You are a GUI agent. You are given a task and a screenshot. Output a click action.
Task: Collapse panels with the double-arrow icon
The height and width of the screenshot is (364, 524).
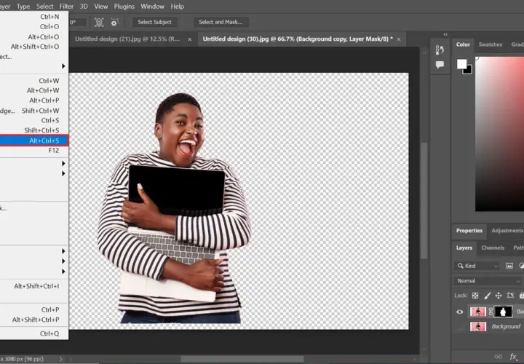tap(445, 34)
